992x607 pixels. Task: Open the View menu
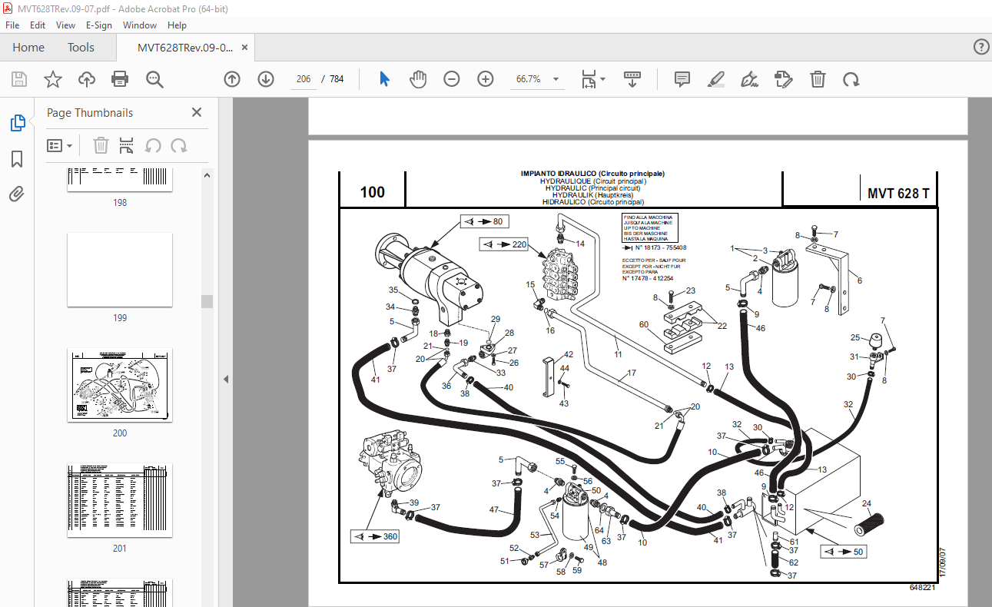pos(66,25)
